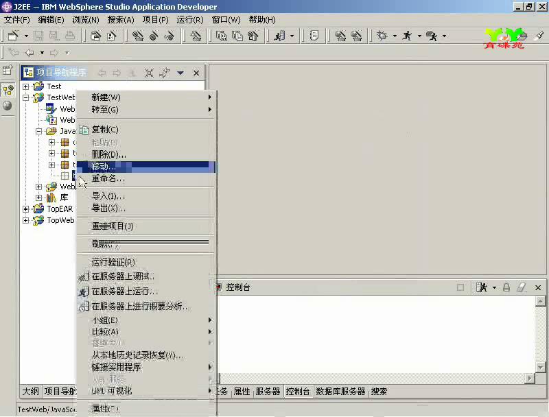The width and height of the screenshot is (549, 417).
Task: Click the Run running-man toolbar icon
Action: click(x=407, y=36)
